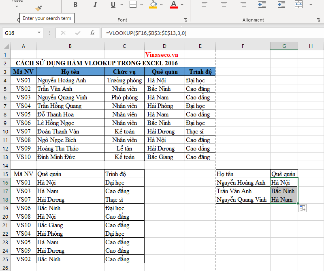
Task: Toggle underline formatting
Action: coord(112,5)
